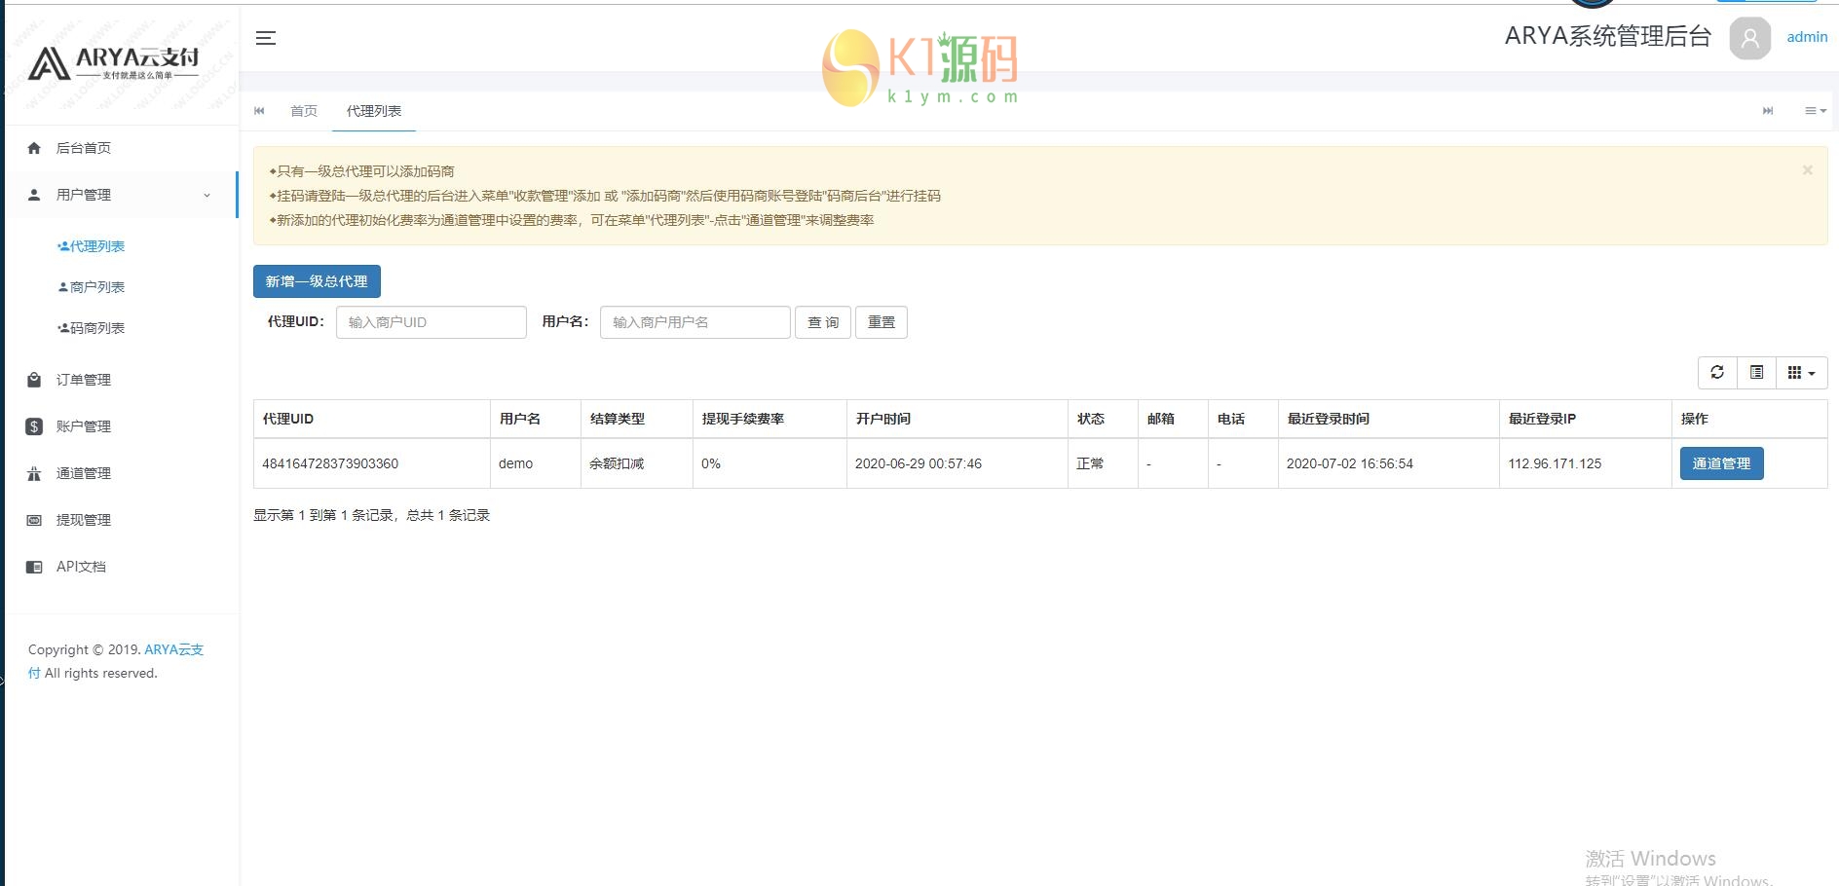1839x886 pixels.
Task: Click the bag icon beside 订单管理
Action: (34, 380)
